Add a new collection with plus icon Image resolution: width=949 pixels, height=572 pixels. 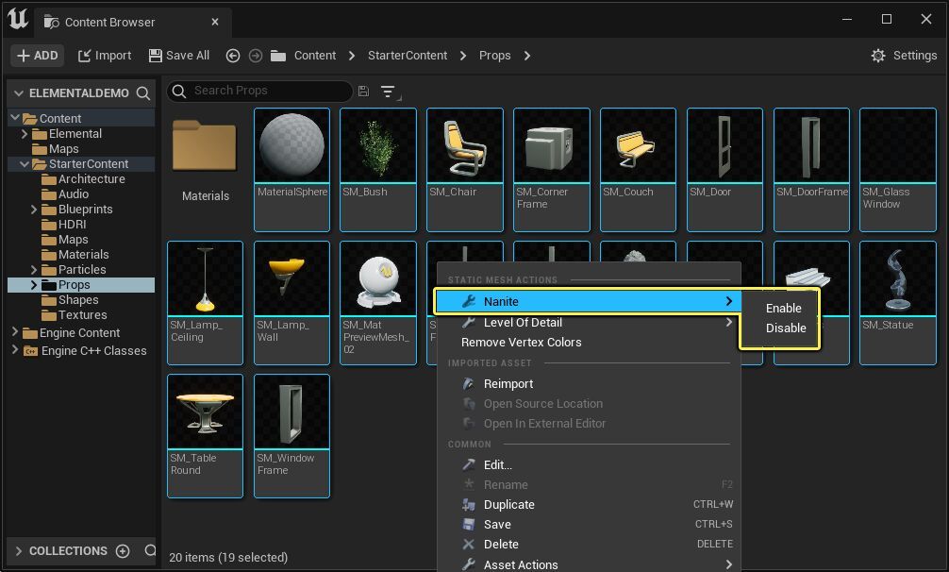[123, 551]
